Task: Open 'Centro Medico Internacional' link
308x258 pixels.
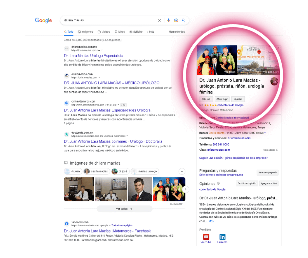Action: 232,118
